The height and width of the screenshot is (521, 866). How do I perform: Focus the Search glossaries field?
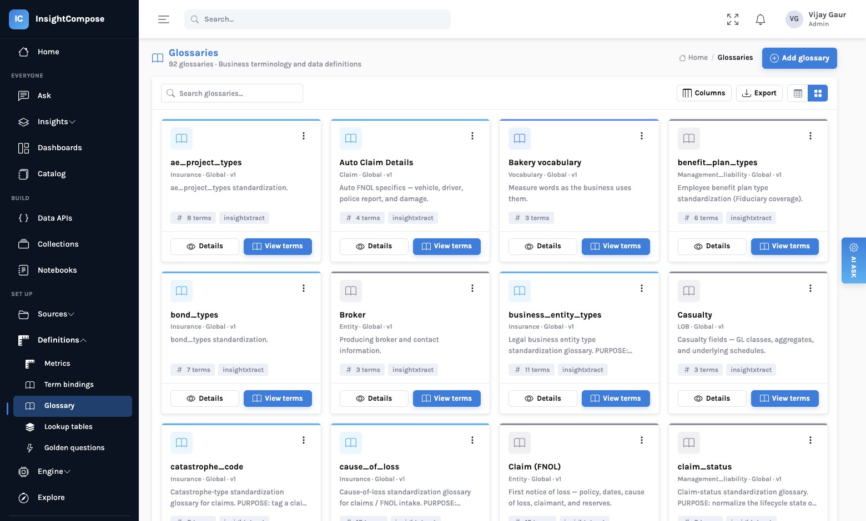click(x=232, y=93)
